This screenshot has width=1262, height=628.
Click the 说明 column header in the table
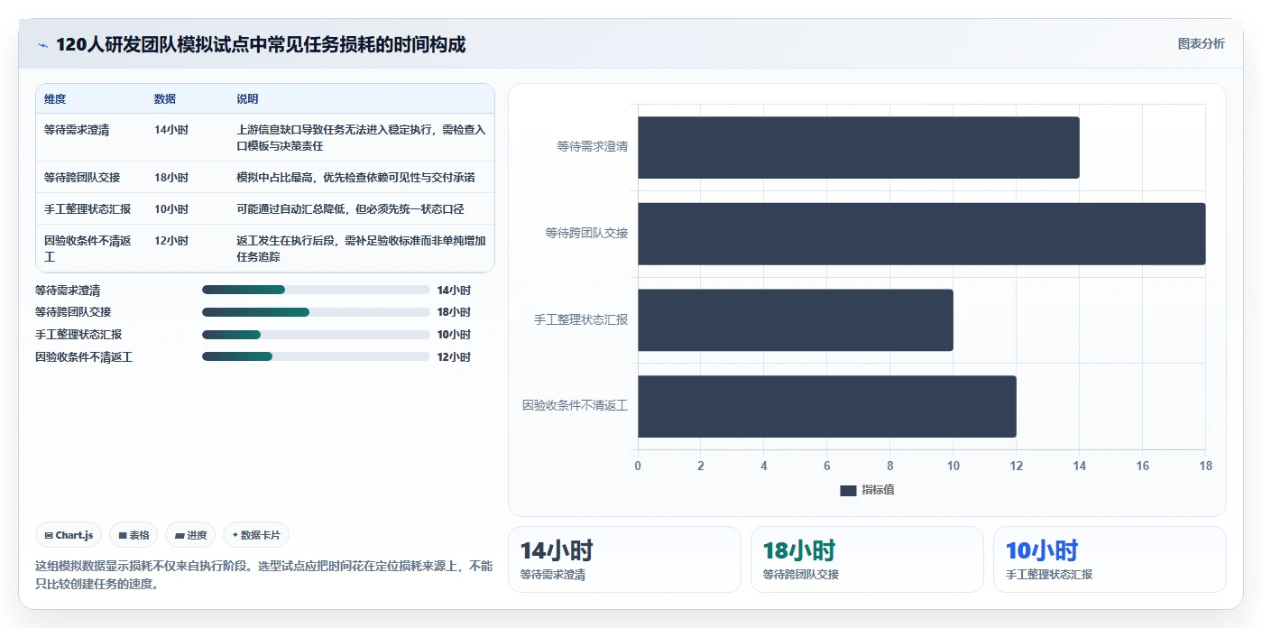[247, 98]
